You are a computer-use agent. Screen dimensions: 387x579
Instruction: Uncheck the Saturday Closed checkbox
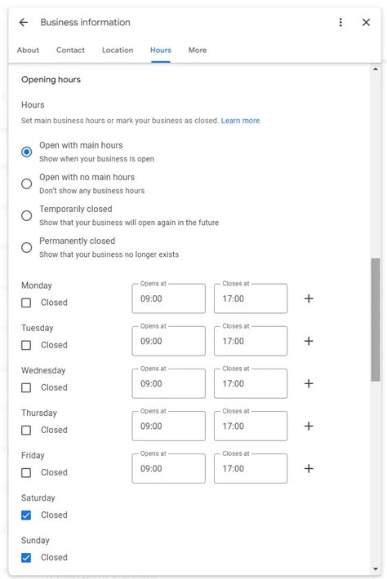26,515
